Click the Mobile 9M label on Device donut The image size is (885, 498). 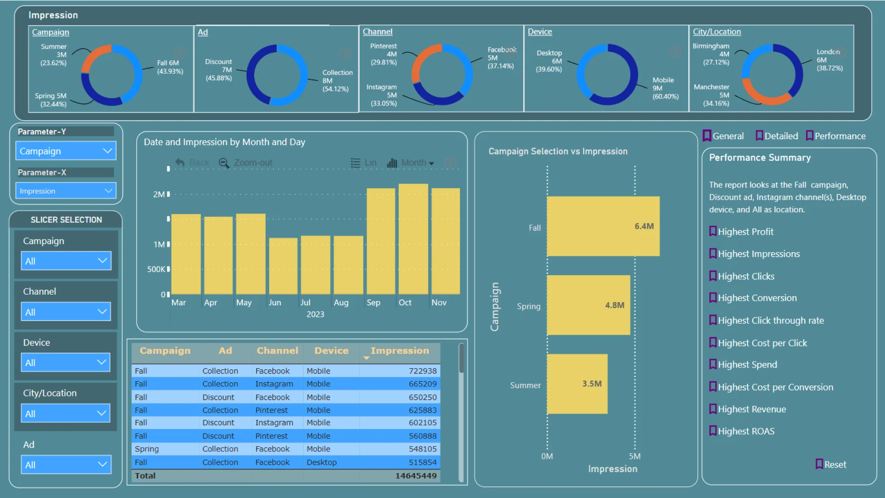(x=665, y=88)
